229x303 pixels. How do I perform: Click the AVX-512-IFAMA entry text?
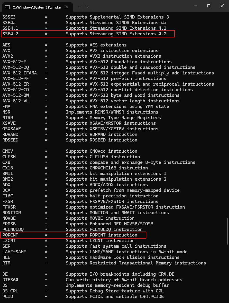19,73
